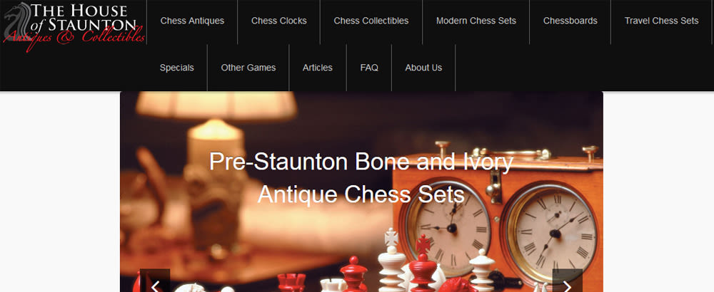Click the Antiques & Collectibles red script text

tap(74, 38)
